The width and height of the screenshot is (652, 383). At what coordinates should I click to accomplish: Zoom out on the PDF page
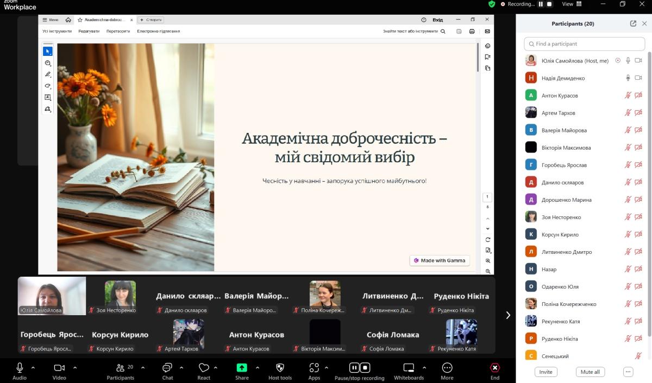(488, 271)
